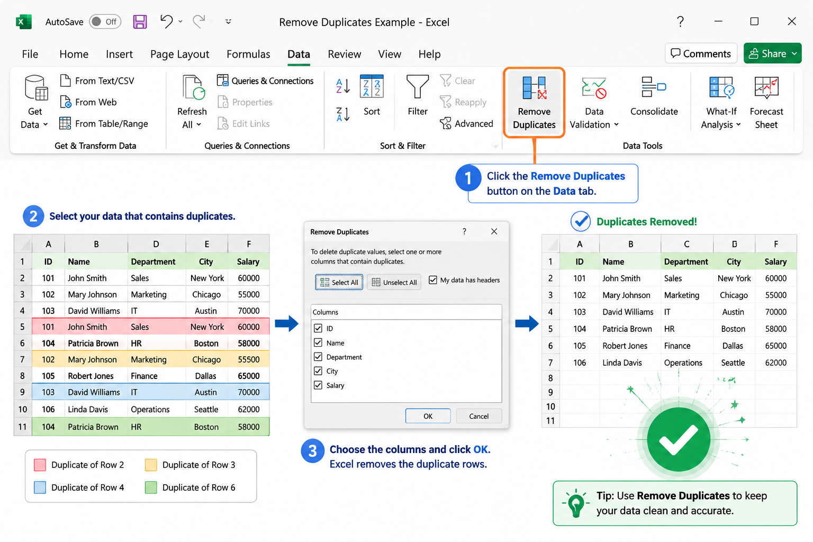
Task: Open the Get Data icon
Action: coord(36,88)
